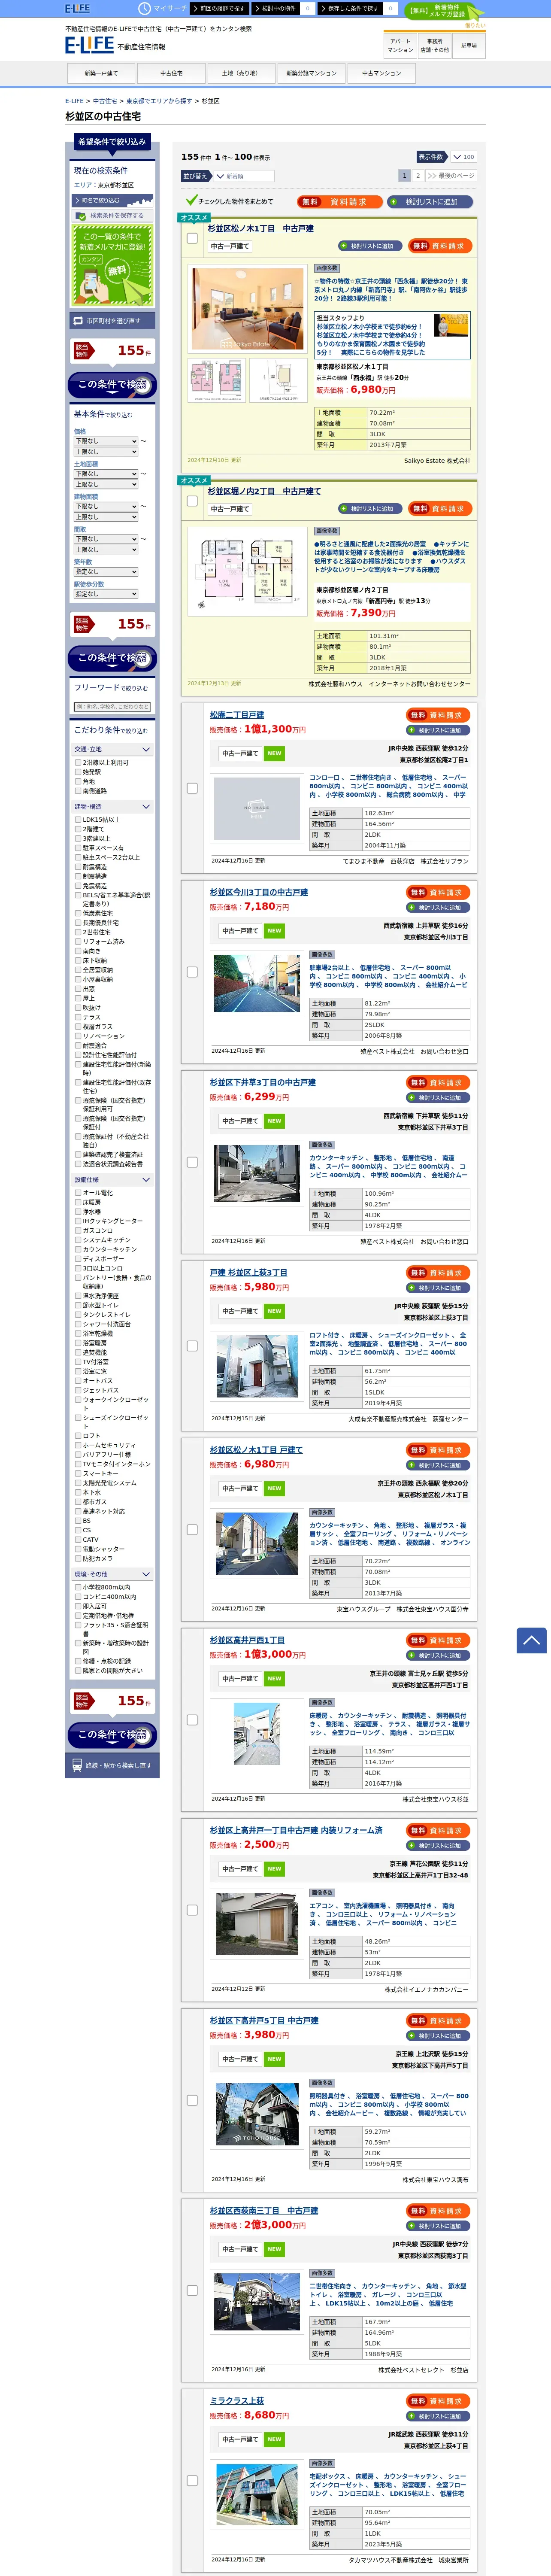Jump to 最後のページ in pagination
Image resolution: width=551 pixels, height=2576 pixels.
tap(451, 176)
